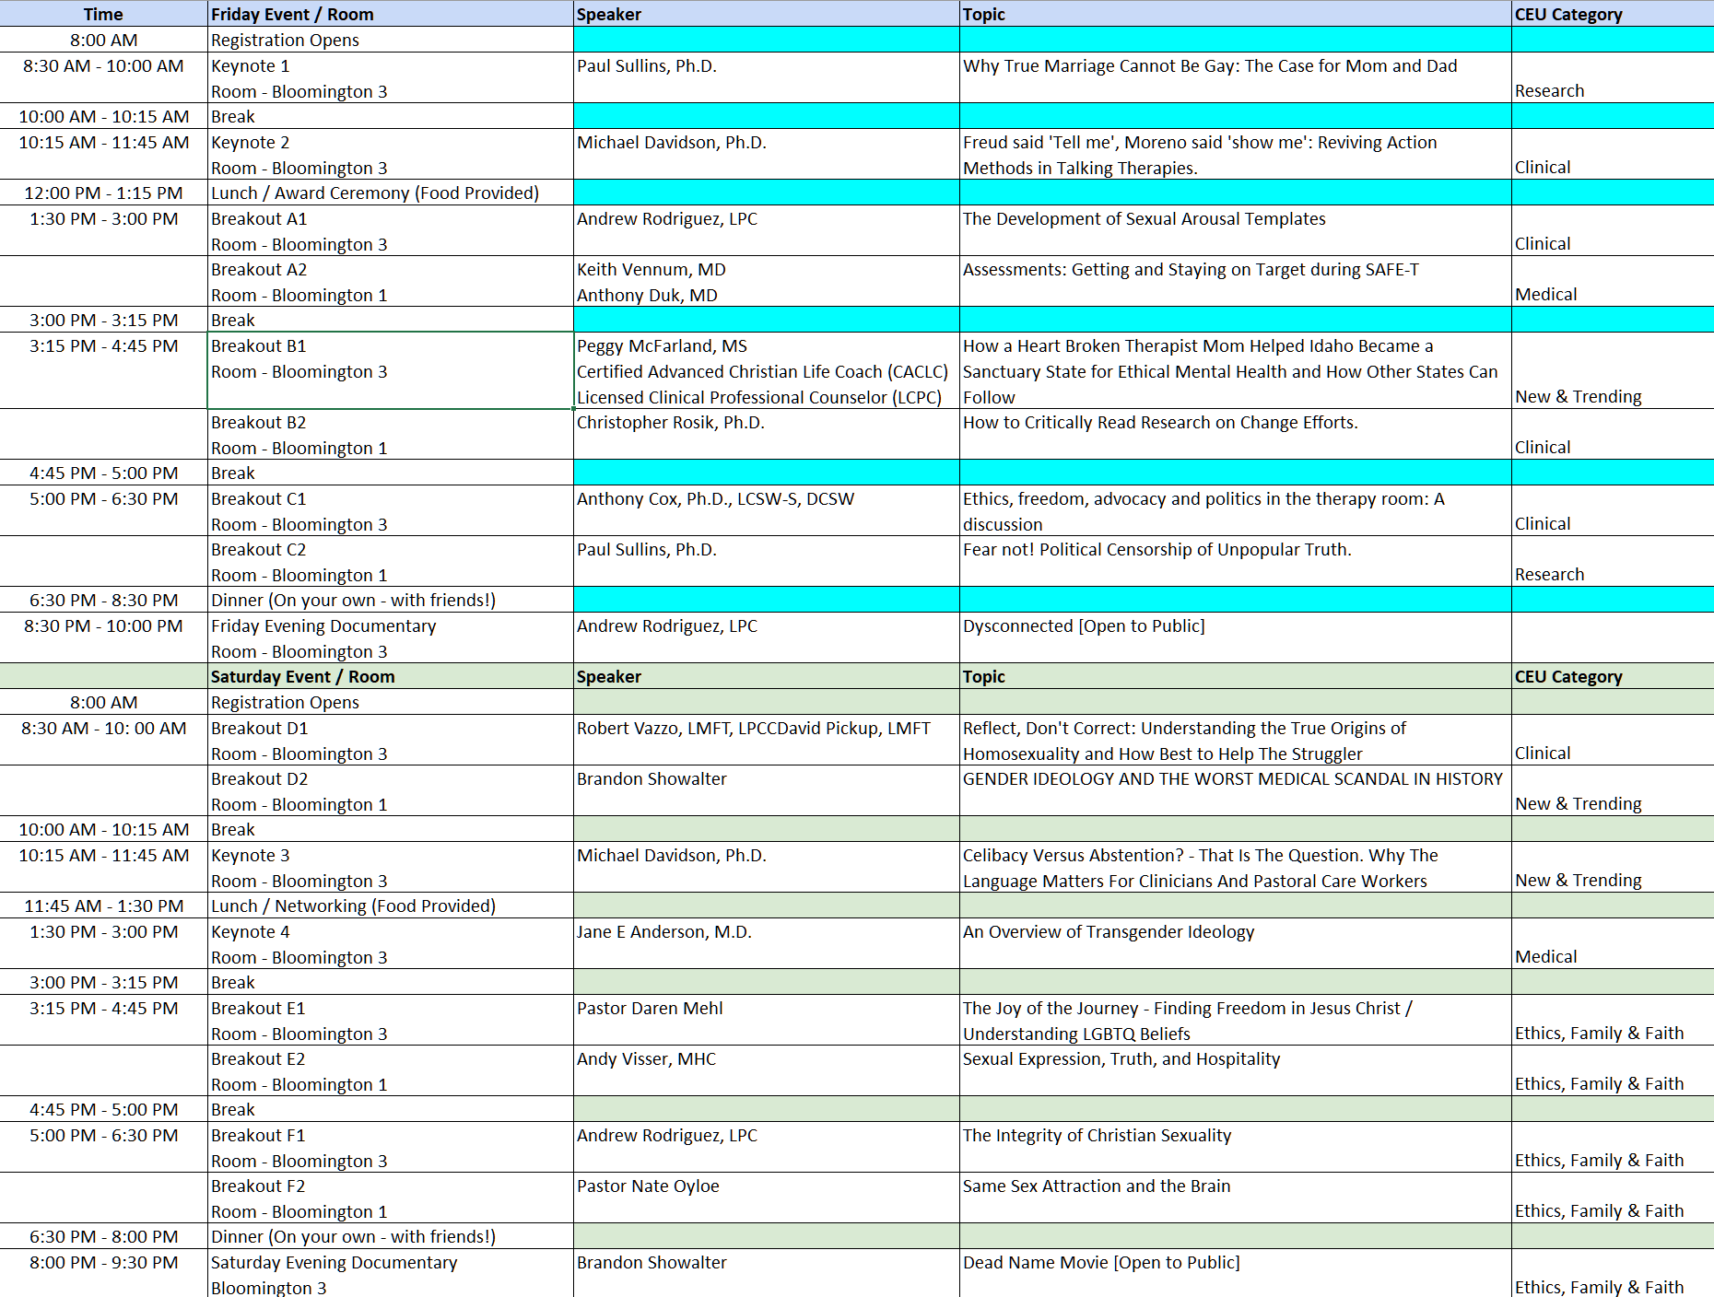Select 'GENDER IDEOLOGY AND THE WORST MEDICAL SCANDAL' cell
Image resolution: width=1714 pixels, height=1297 pixels.
[x=1235, y=790]
